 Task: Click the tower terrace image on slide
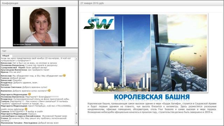click(x=179, y=53)
